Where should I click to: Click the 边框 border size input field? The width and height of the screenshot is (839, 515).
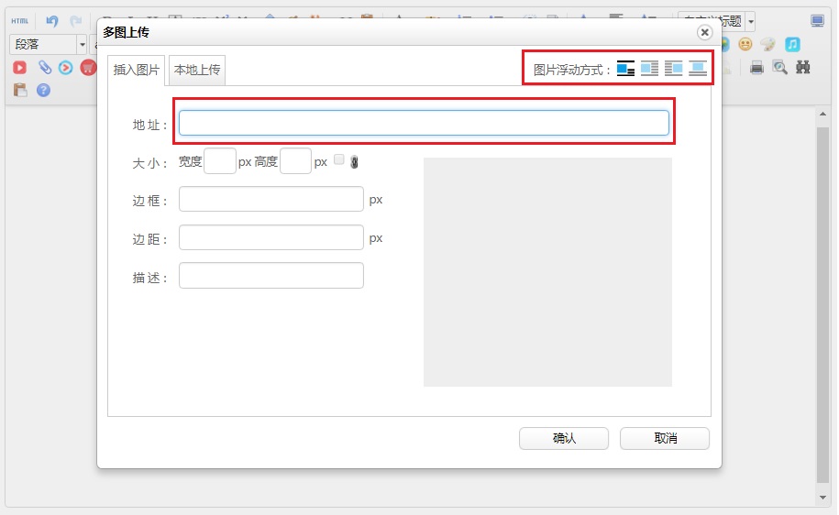tap(271, 199)
